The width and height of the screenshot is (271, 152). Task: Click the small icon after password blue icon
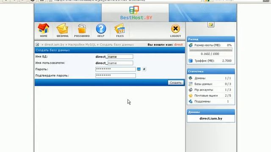click(144, 69)
